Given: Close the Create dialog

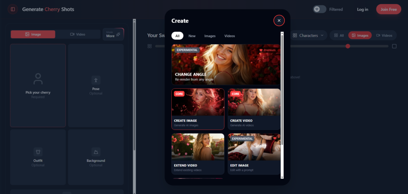Looking at the screenshot, I should (x=279, y=21).
